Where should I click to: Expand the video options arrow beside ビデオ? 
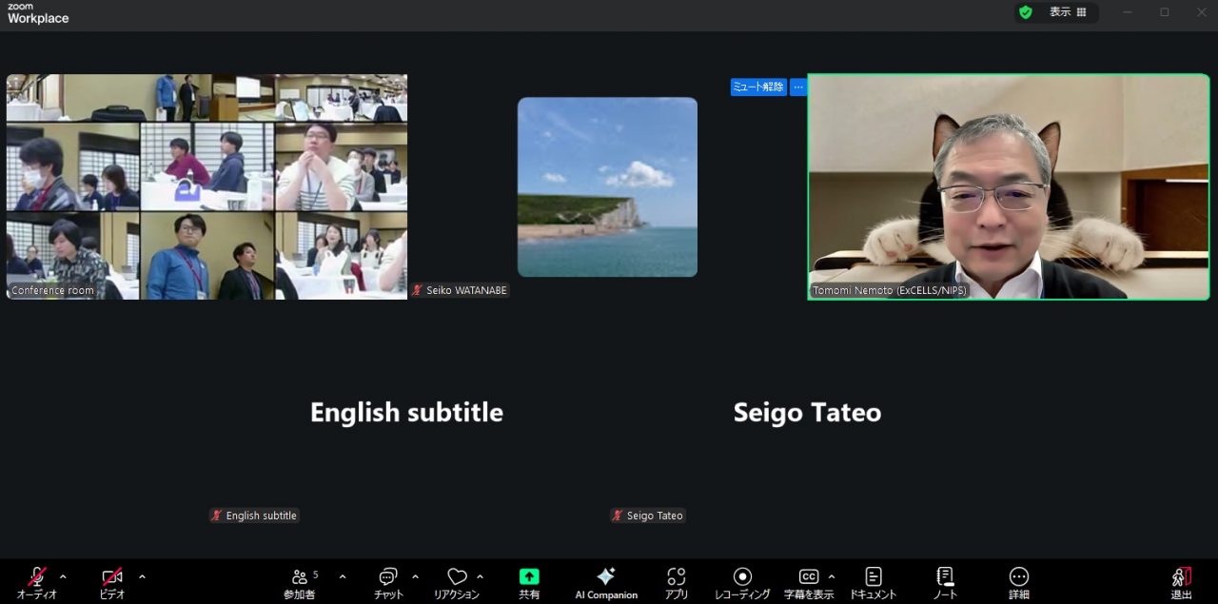142,576
